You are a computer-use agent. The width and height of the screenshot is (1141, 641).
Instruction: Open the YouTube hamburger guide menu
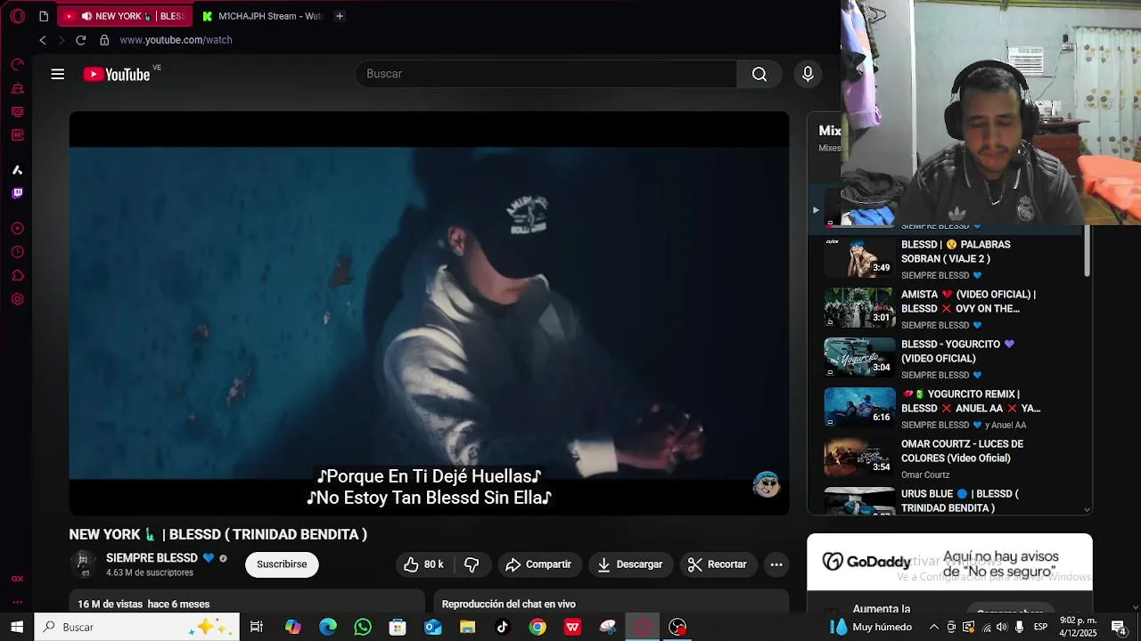[x=58, y=74]
